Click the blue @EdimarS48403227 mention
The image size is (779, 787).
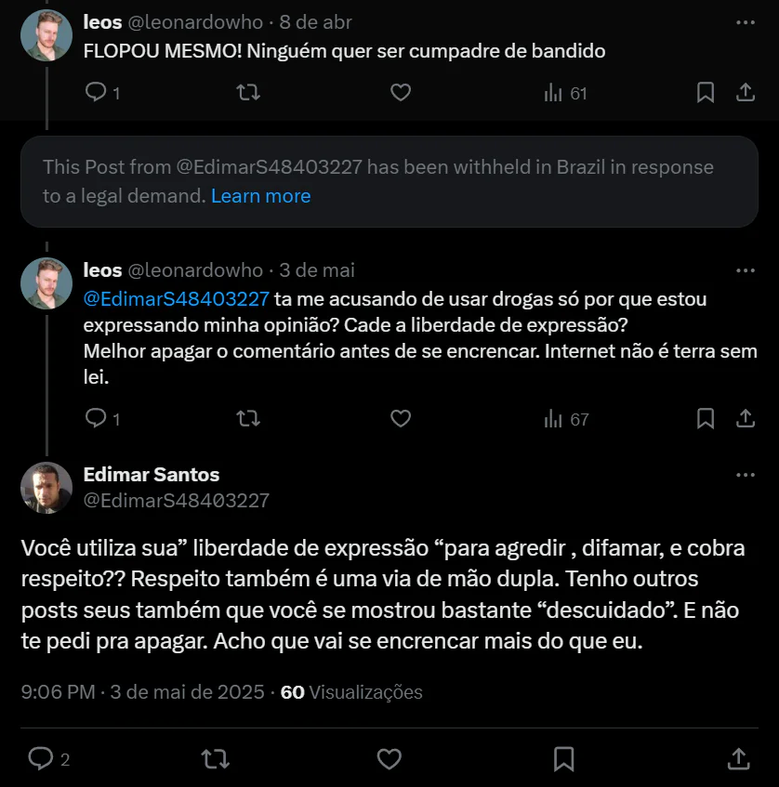176,299
